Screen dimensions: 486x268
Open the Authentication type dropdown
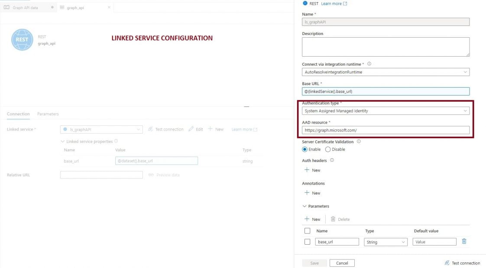coord(466,111)
